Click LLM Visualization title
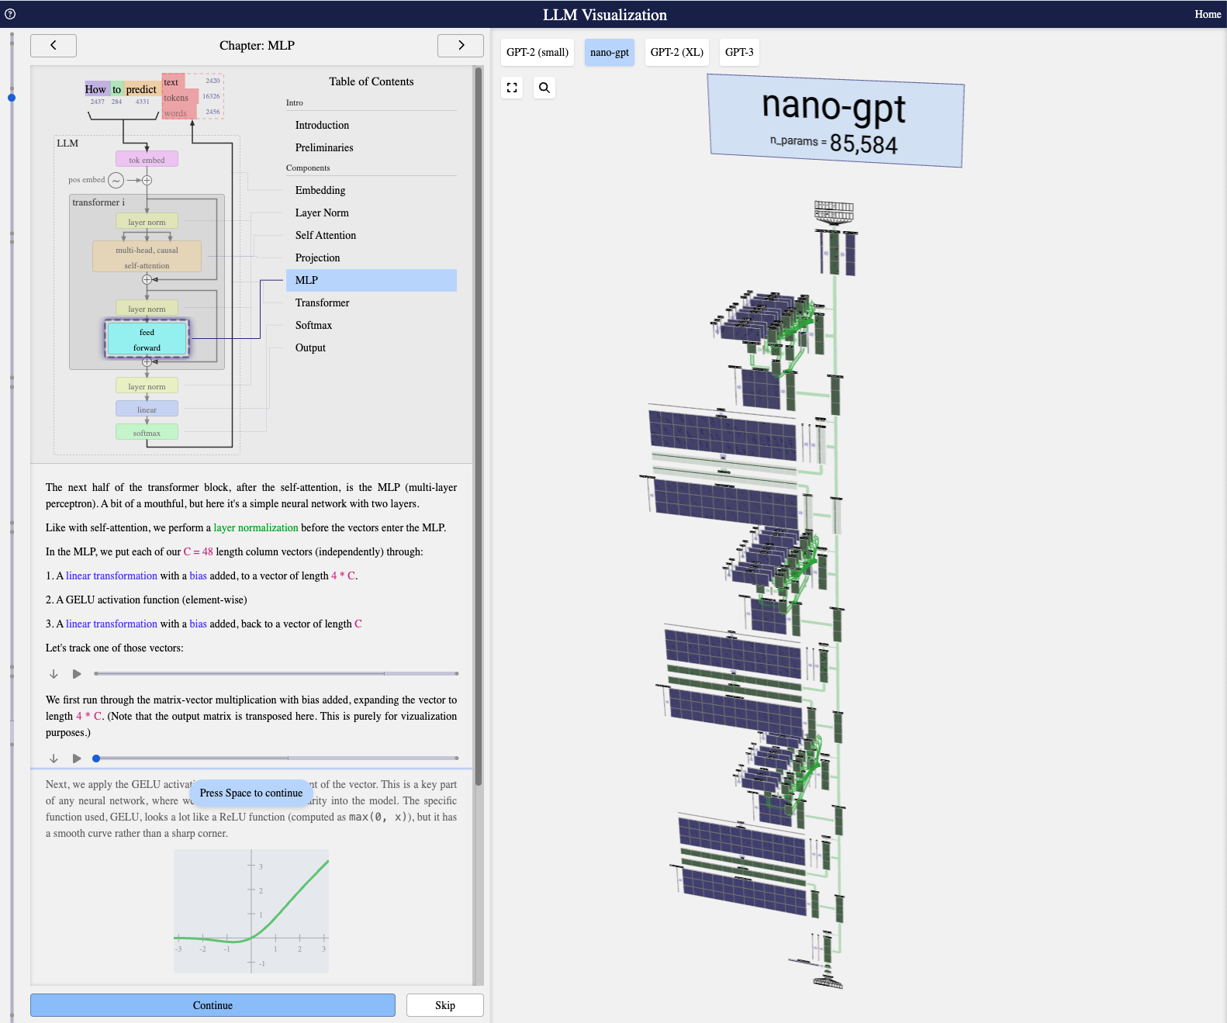Screen dimensions: 1227x1023 [605, 15]
